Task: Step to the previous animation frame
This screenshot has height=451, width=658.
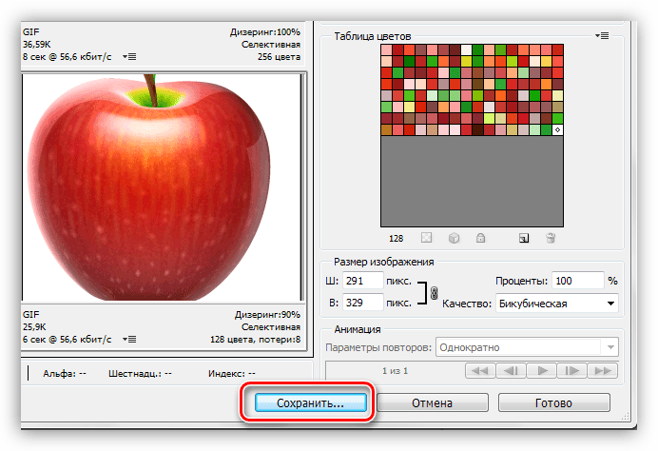Action: pos(511,371)
